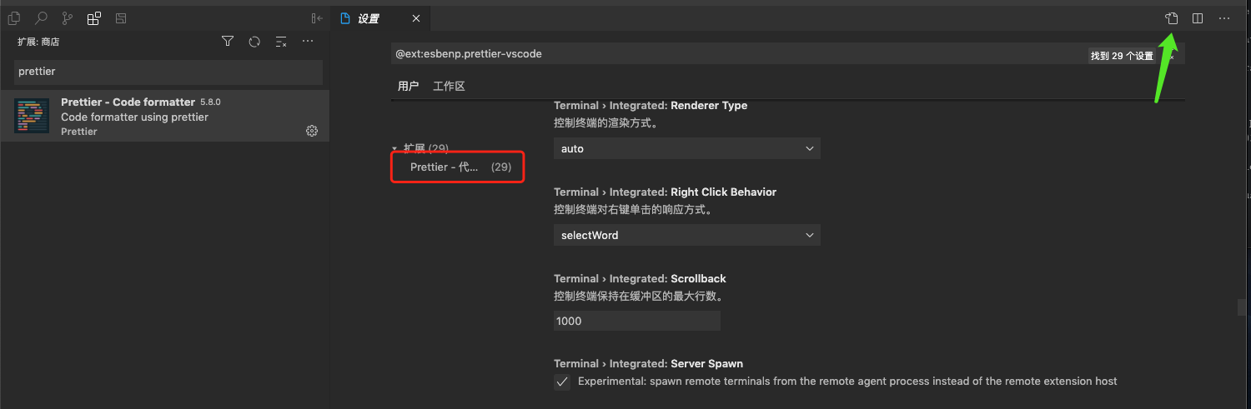Click the extensions search box with prettier
1251x409 pixels.
click(169, 72)
